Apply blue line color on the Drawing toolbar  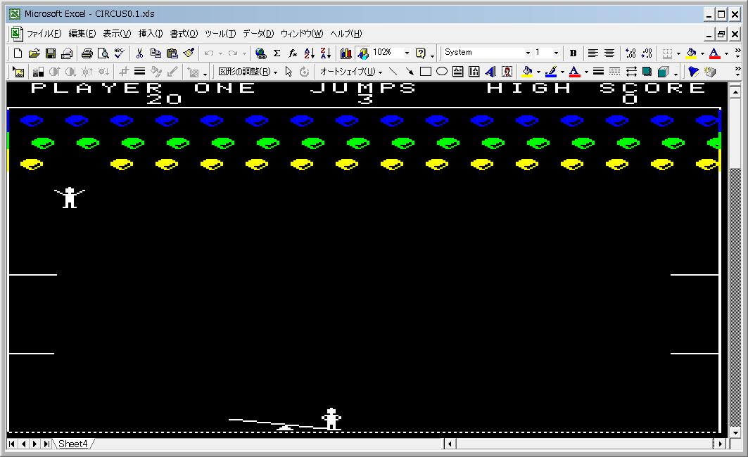click(x=551, y=72)
